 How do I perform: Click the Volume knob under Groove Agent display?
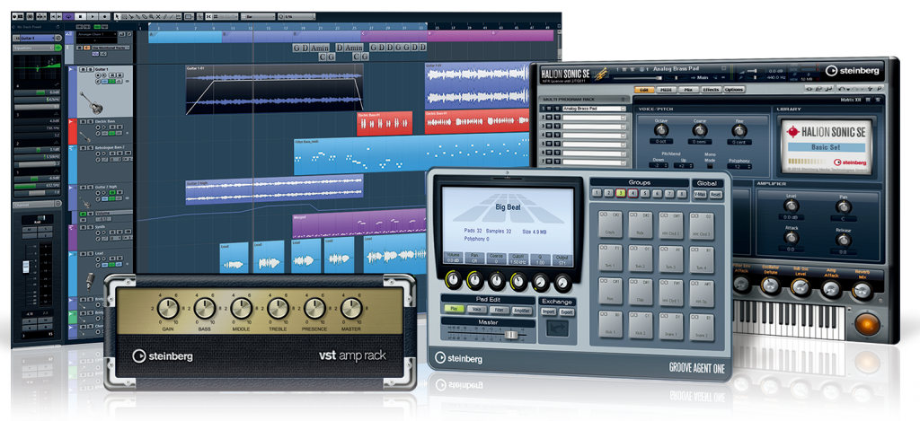(453, 280)
